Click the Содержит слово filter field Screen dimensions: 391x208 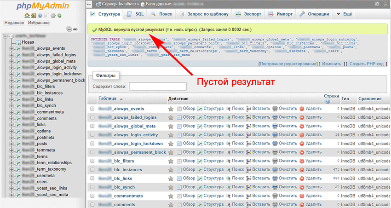tap(157, 87)
